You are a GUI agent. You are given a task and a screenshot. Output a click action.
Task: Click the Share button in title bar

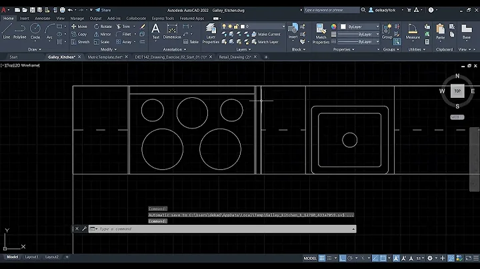click(103, 10)
